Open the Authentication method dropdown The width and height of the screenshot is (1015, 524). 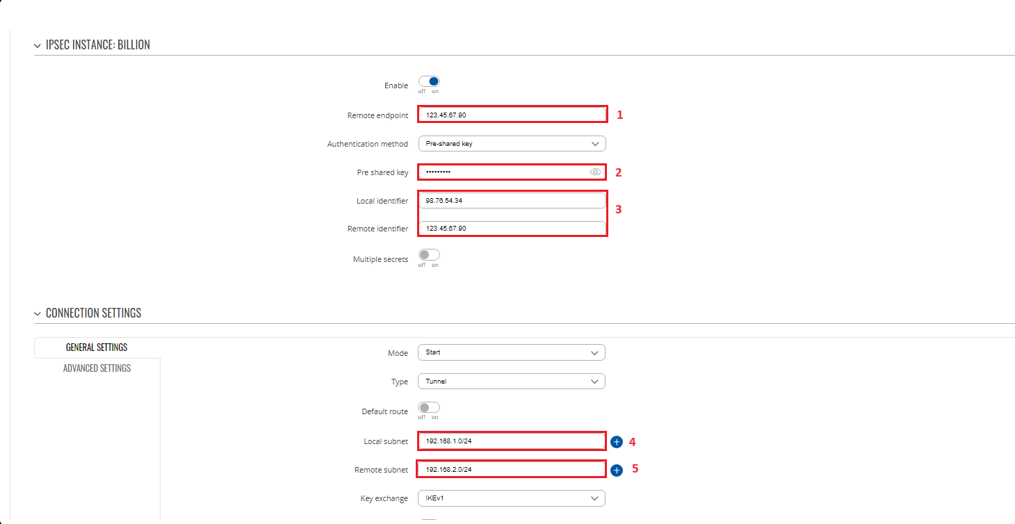click(x=512, y=144)
